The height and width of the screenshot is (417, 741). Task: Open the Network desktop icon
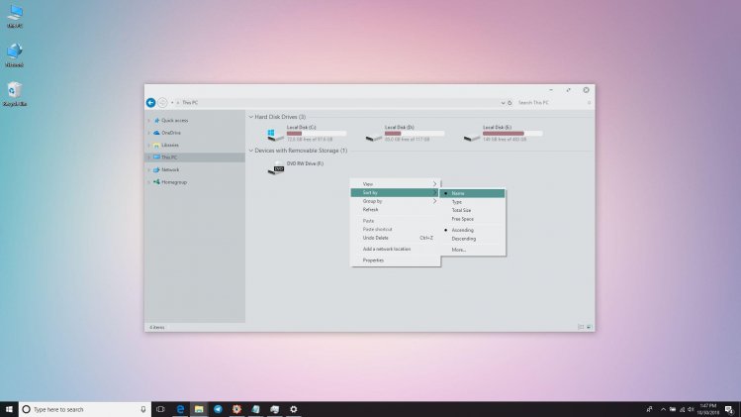pyautogui.click(x=15, y=54)
